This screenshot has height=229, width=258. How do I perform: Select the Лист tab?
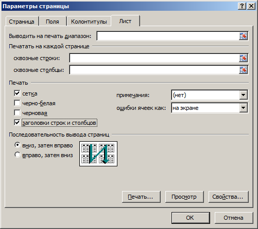click(x=125, y=21)
